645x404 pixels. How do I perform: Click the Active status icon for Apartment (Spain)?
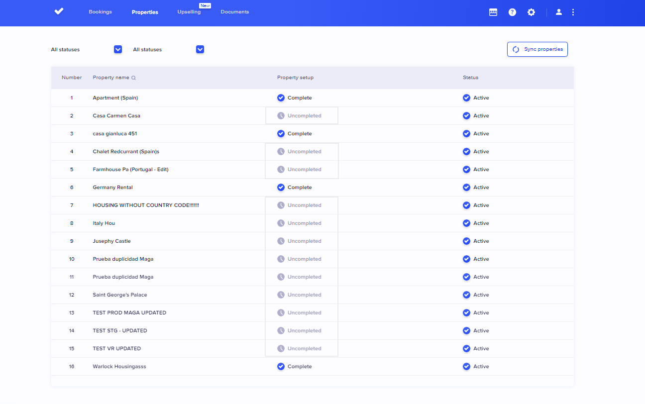pyautogui.click(x=466, y=98)
